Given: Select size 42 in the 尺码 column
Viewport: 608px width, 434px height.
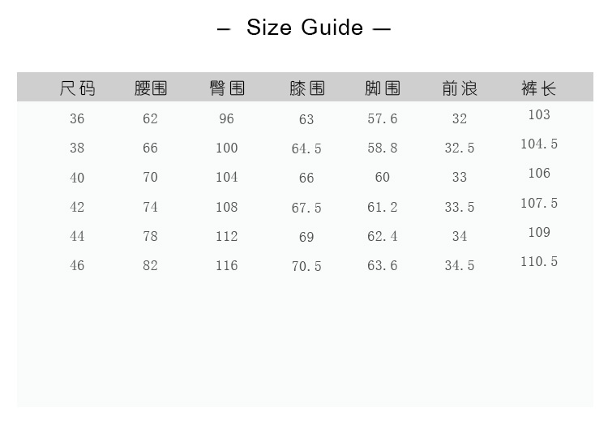Looking at the screenshot, I should tap(77, 207).
